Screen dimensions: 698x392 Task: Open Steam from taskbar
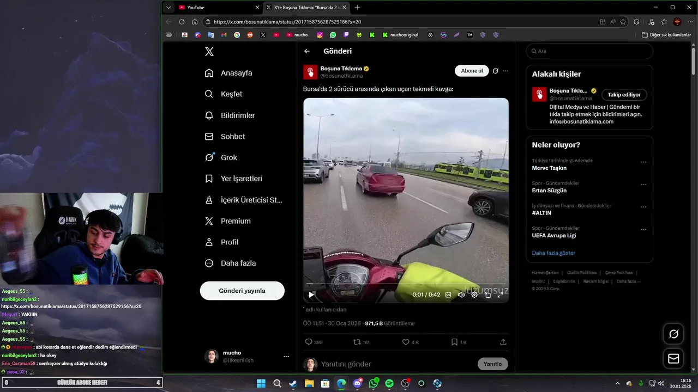click(293, 383)
